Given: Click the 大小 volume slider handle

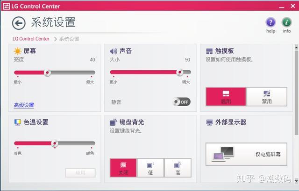Looking at the screenshot, I should (179, 72).
